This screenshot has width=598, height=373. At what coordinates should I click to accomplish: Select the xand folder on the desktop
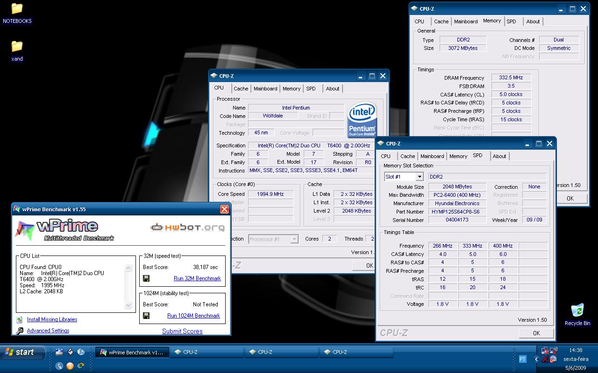17,51
